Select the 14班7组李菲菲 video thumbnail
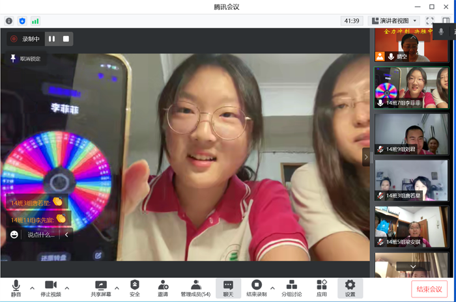The image size is (456, 302). pos(411,88)
